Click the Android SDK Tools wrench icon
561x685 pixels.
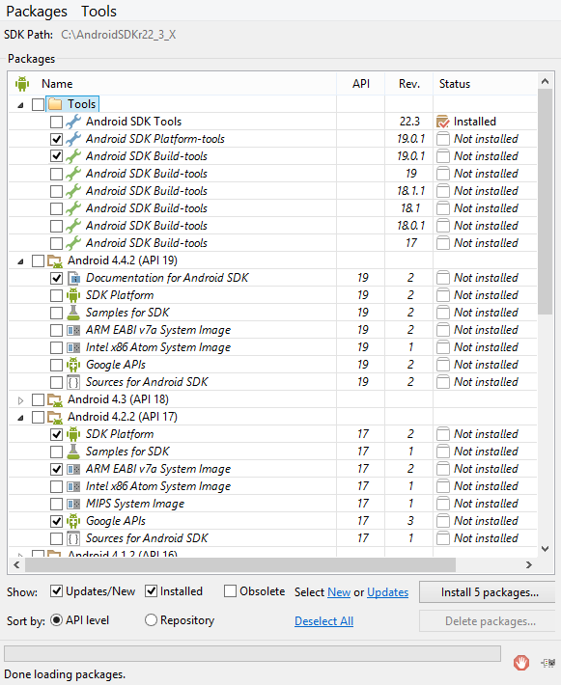[x=73, y=122]
